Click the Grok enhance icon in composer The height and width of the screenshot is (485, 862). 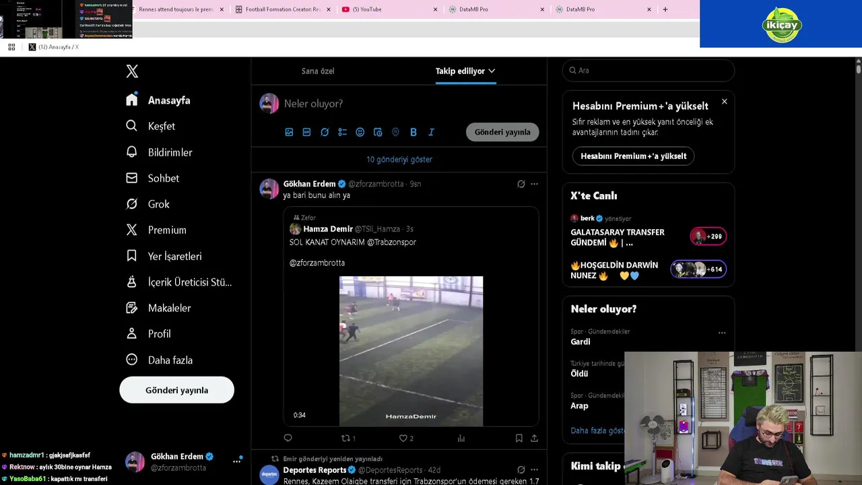click(325, 132)
